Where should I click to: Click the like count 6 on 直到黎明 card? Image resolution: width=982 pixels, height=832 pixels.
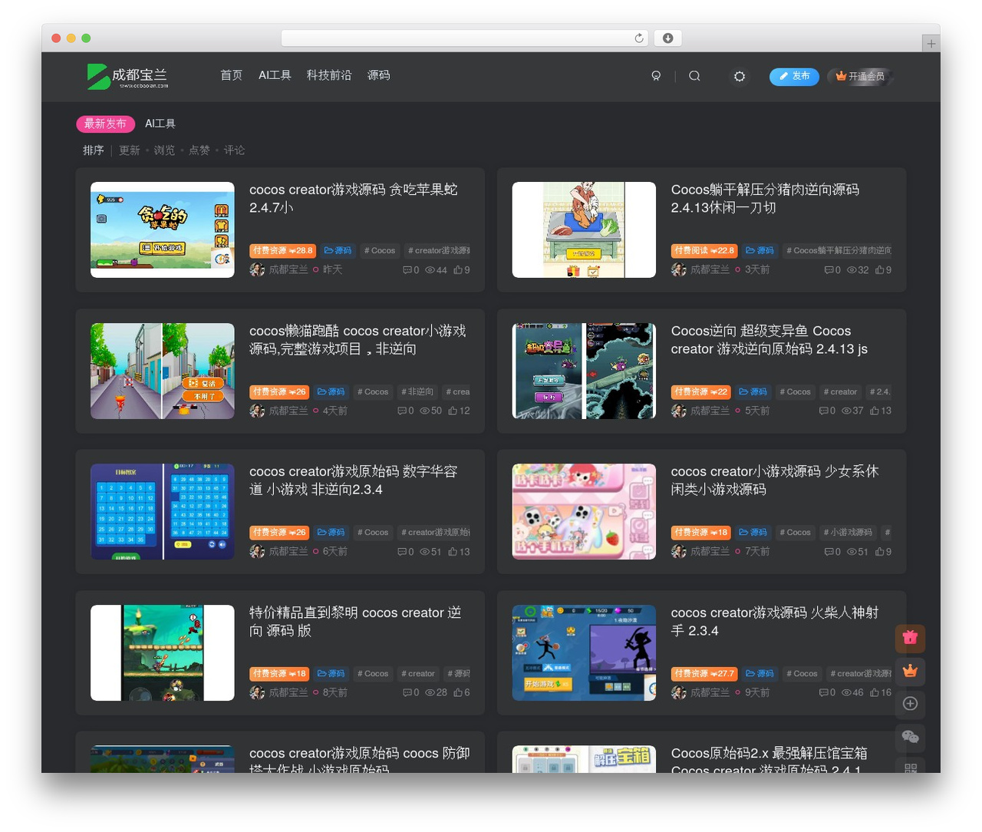pyautogui.click(x=462, y=692)
